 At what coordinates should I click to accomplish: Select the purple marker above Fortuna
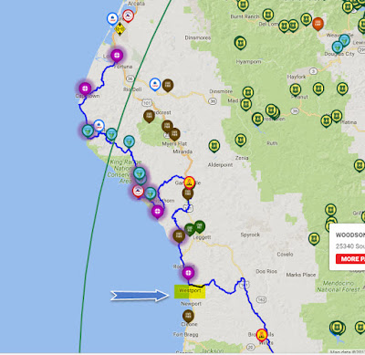pyautogui.click(x=117, y=56)
